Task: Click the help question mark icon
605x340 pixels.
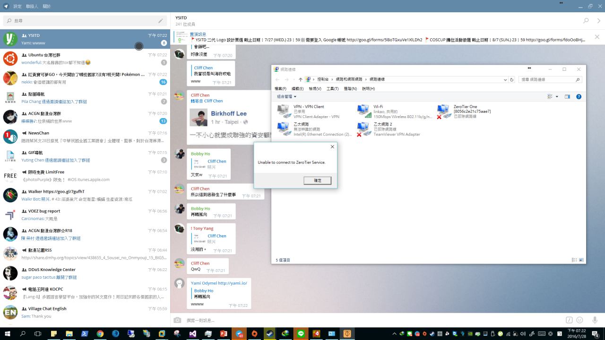Action: 579,97
